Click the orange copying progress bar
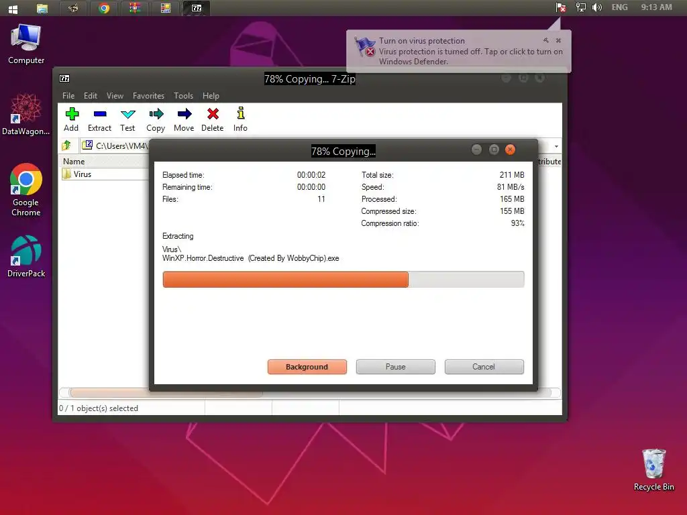 (x=343, y=280)
